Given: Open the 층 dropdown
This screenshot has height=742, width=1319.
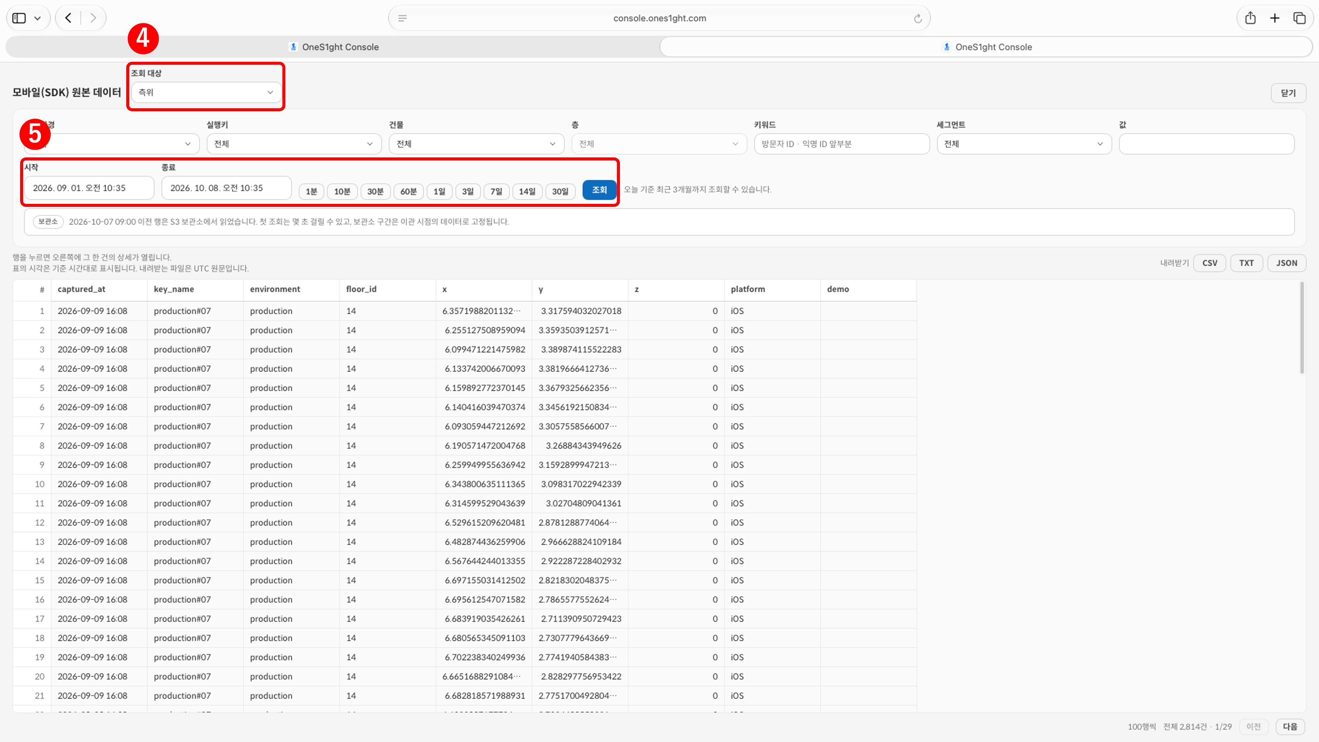Looking at the screenshot, I should click(x=659, y=144).
